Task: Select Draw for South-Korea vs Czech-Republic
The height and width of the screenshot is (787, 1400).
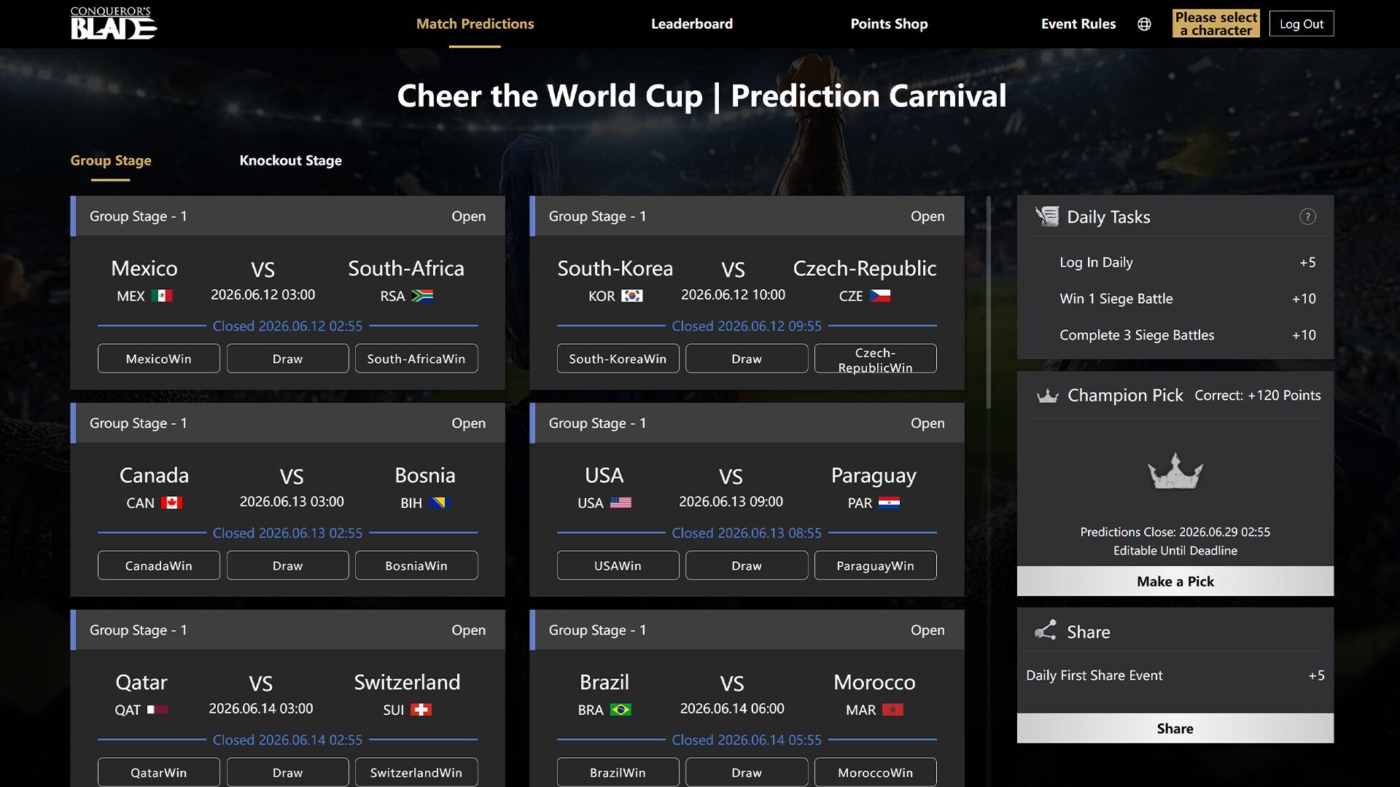Action: [747, 359]
